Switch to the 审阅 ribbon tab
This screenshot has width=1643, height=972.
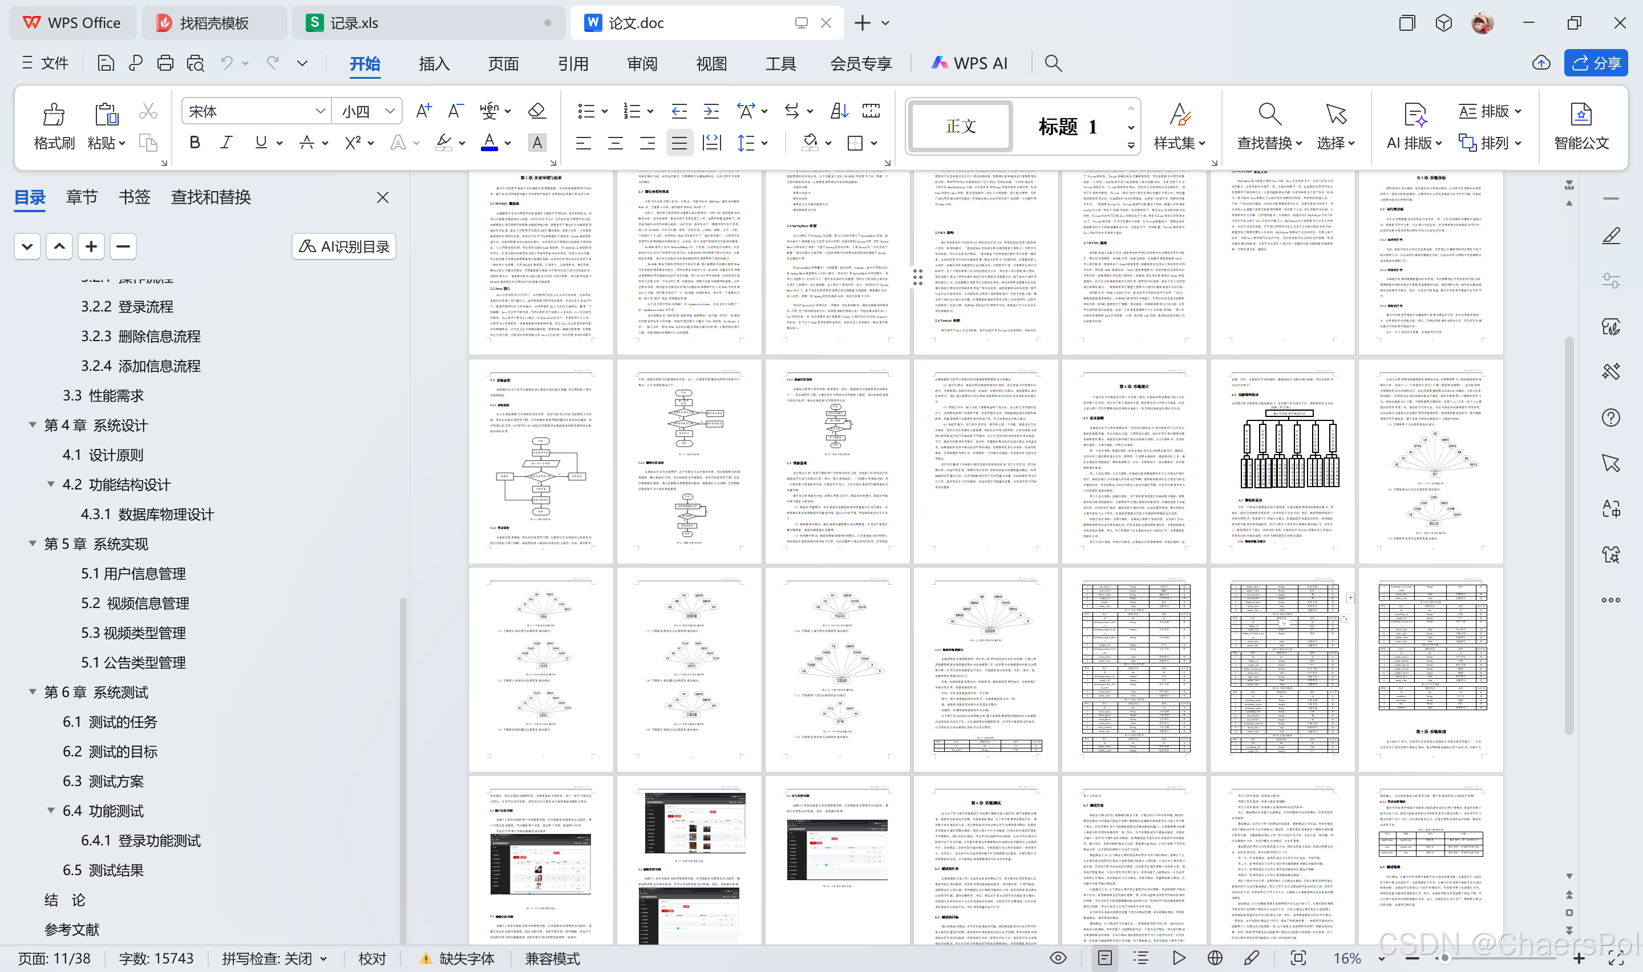[642, 63]
